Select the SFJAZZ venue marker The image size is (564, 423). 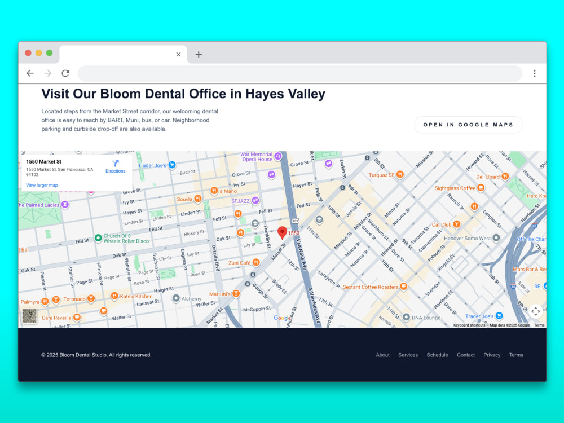point(255,200)
